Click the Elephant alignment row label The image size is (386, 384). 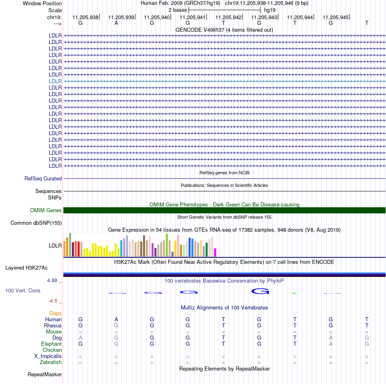tap(51, 344)
